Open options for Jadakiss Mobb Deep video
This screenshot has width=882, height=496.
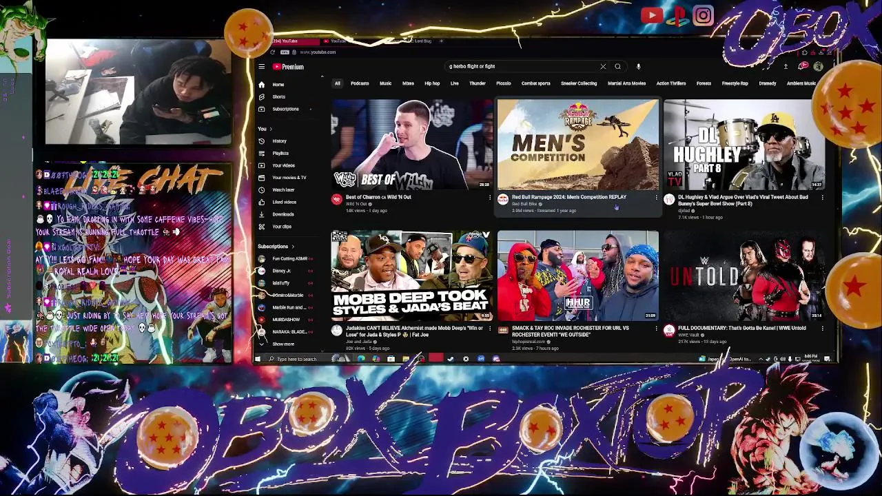point(490,329)
